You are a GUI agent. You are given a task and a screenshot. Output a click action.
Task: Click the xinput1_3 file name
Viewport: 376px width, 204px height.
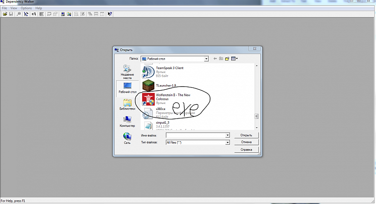pyautogui.click(x=163, y=123)
